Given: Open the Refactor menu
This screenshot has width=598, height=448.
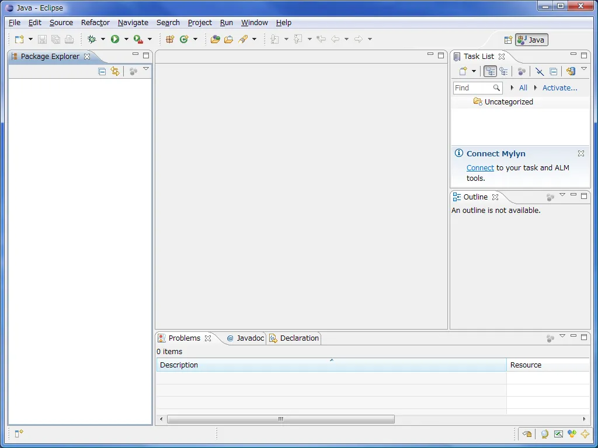Looking at the screenshot, I should click(x=95, y=23).
